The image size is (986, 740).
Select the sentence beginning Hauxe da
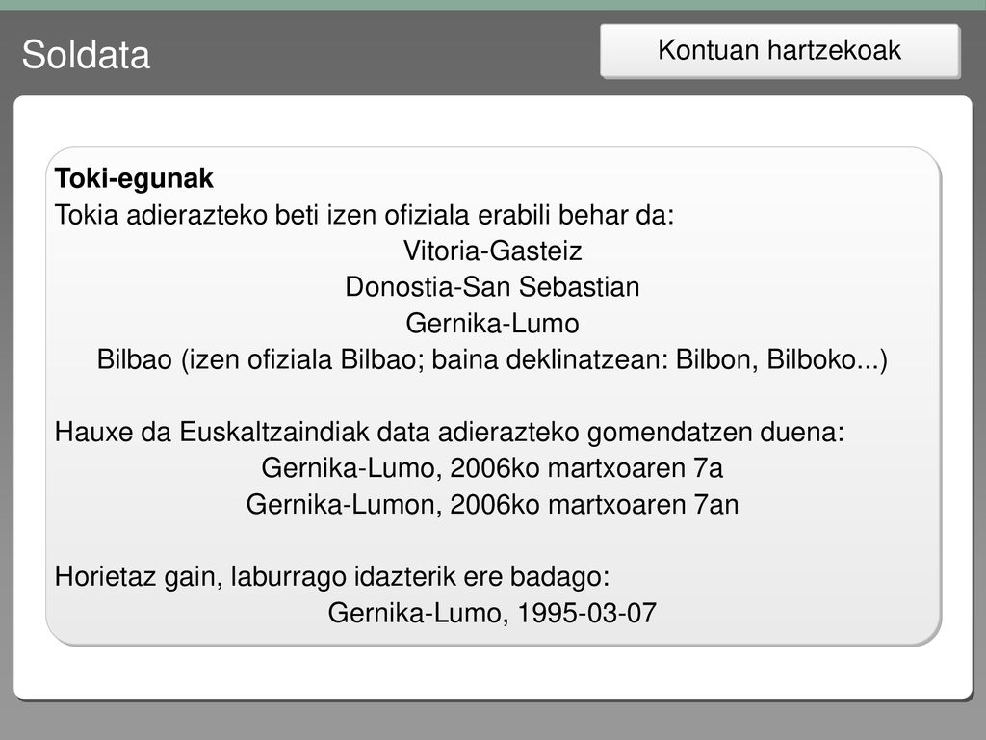pyautogui.click(x=450, y=433)
